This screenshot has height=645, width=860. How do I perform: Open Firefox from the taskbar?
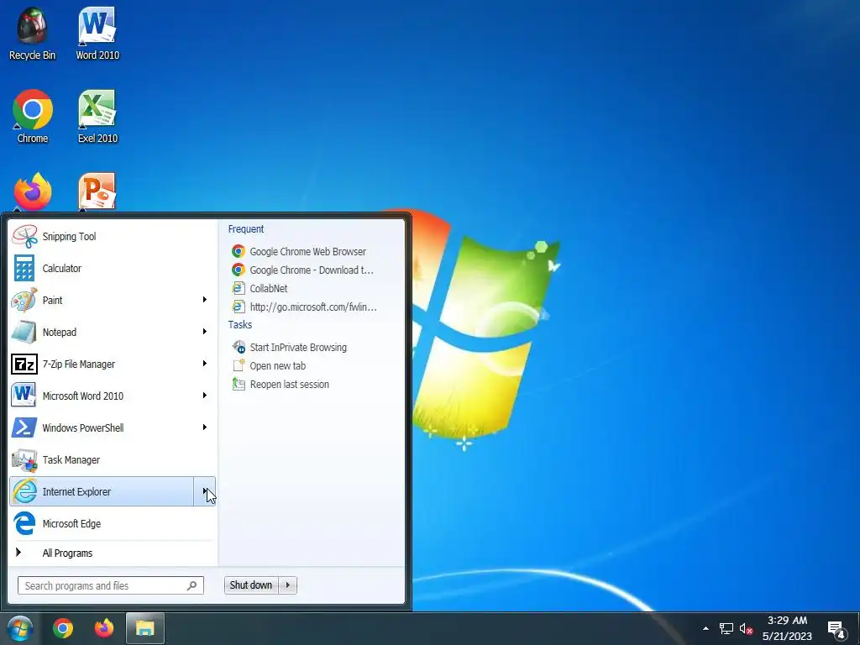point(103,628)
